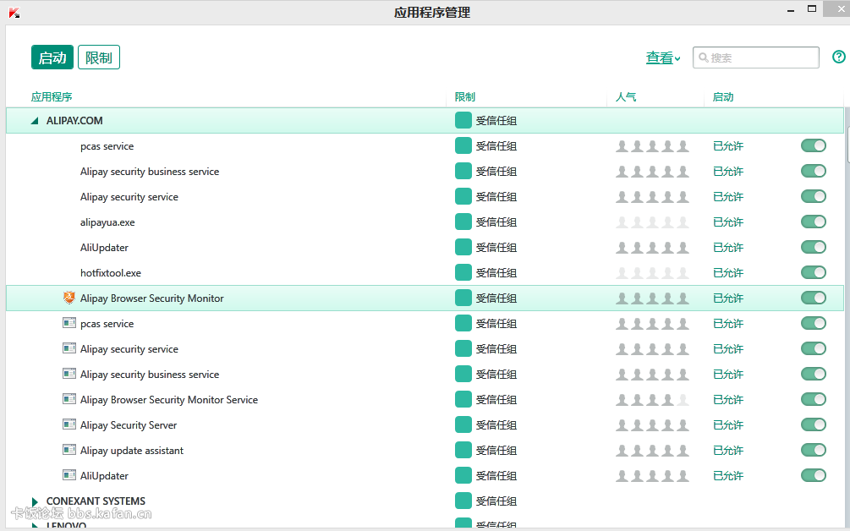Open the help question mark icon
Viewport: 850px width, 531px height.
[x=839, y=57]
